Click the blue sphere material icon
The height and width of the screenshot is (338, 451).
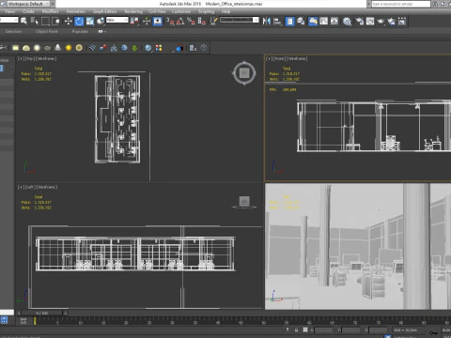pos(148,48)
